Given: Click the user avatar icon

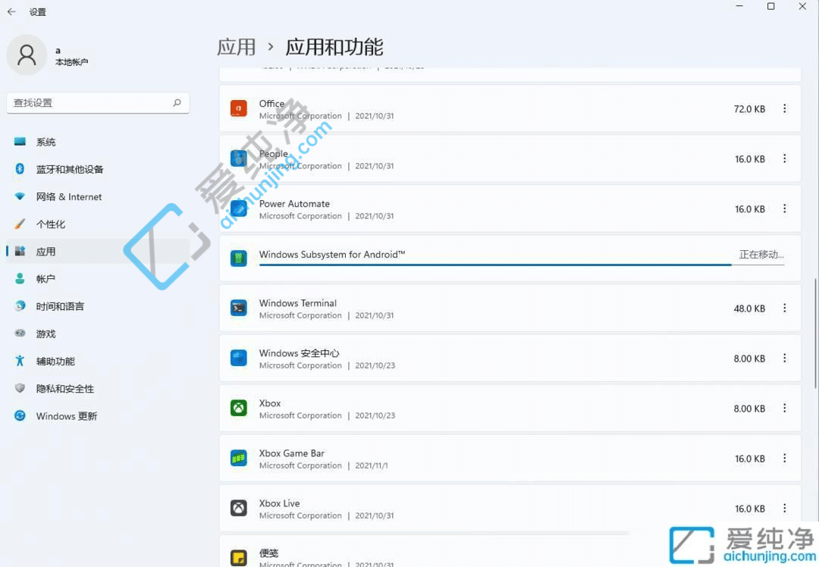Looking at the screenshot, I should [x=27, y=55].
